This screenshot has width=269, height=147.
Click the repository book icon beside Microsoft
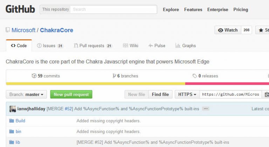coord(8,30)
